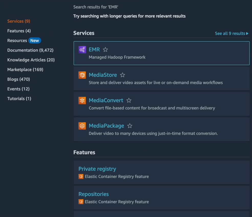Viewport: 252px width, 217px height.
Task: Click the Elastic Container Registry icon beside Repositories
Action: 81,202
